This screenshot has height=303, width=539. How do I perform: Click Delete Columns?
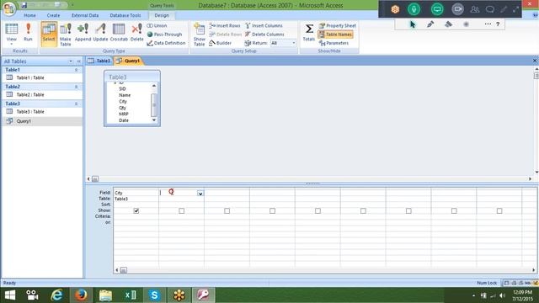(x=264, y=35)
